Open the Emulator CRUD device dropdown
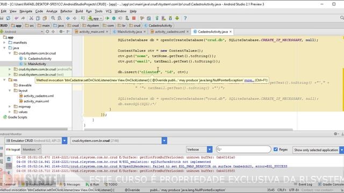344x193 pixels. pyautogui.click(x=64, y=140)
